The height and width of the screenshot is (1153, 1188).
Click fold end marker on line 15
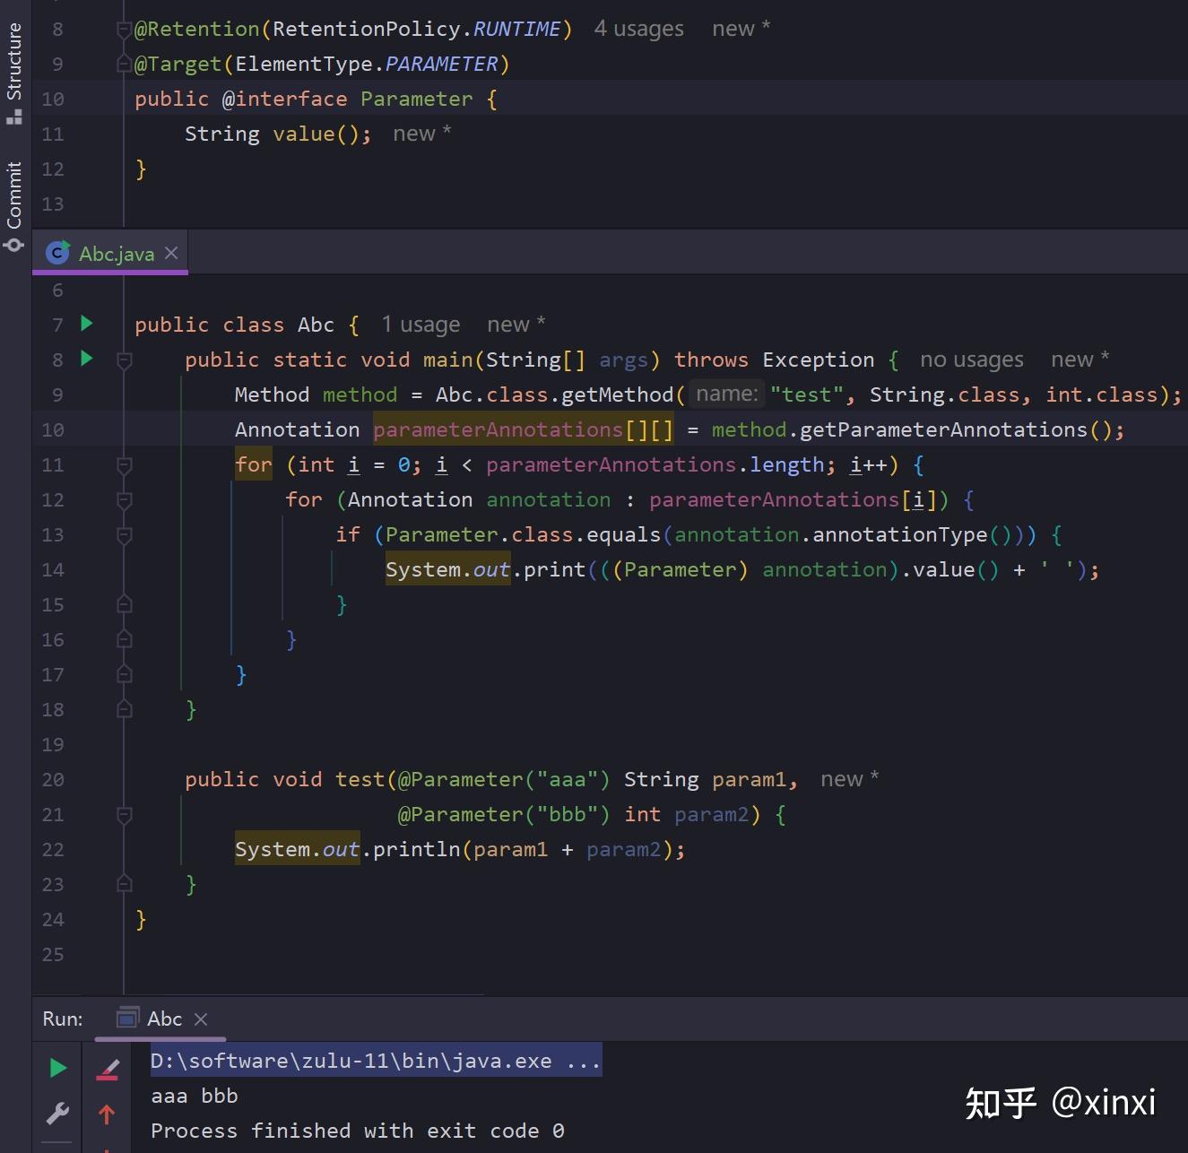pos(125,604)
